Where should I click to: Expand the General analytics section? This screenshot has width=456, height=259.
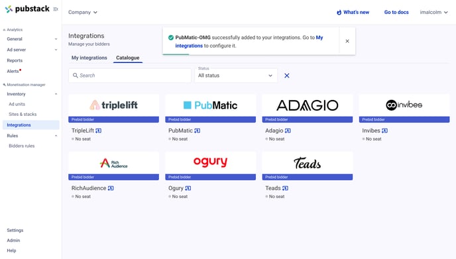[31, 39]
